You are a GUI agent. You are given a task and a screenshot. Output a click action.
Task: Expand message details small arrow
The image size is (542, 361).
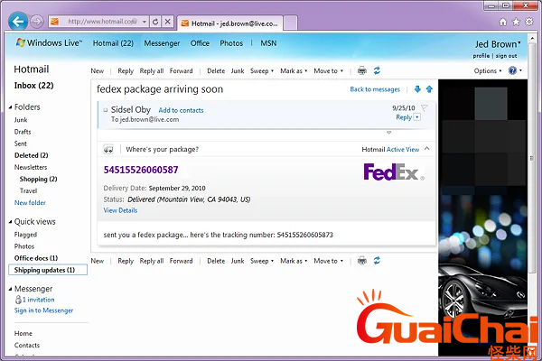(x=388, y=133)
